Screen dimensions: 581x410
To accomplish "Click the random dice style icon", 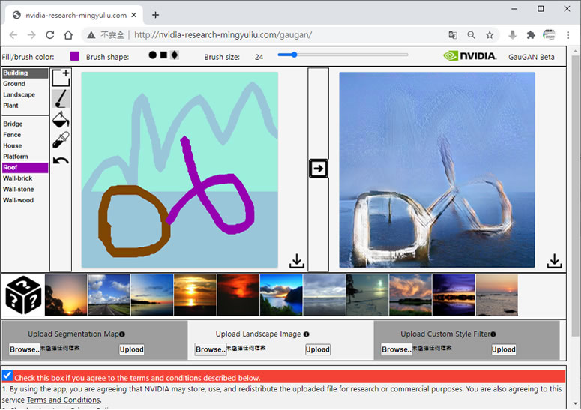I will tap(22, 295).
